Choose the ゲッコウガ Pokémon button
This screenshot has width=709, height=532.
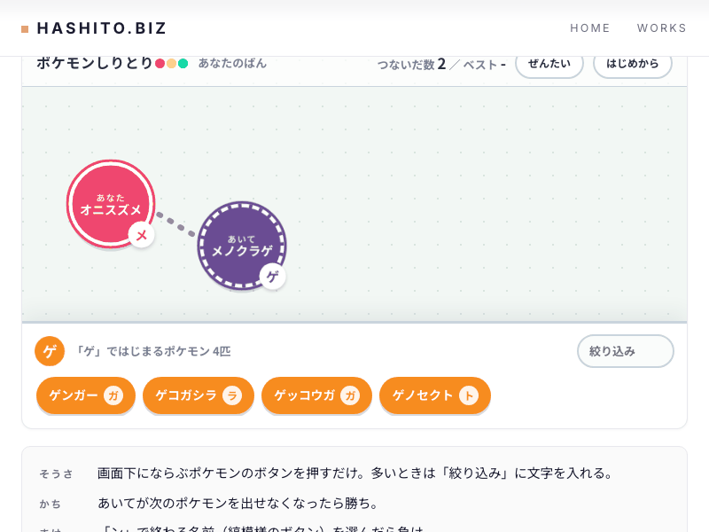coord(316,395)
